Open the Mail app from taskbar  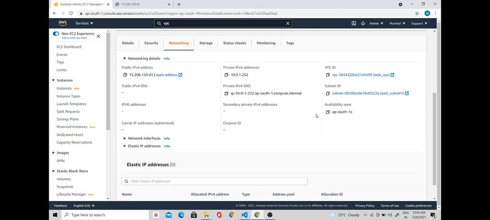coord(168,215)
